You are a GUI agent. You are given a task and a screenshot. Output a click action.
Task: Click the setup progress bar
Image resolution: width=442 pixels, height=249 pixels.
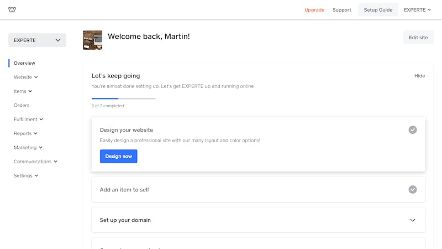click(x=123, y=98)
